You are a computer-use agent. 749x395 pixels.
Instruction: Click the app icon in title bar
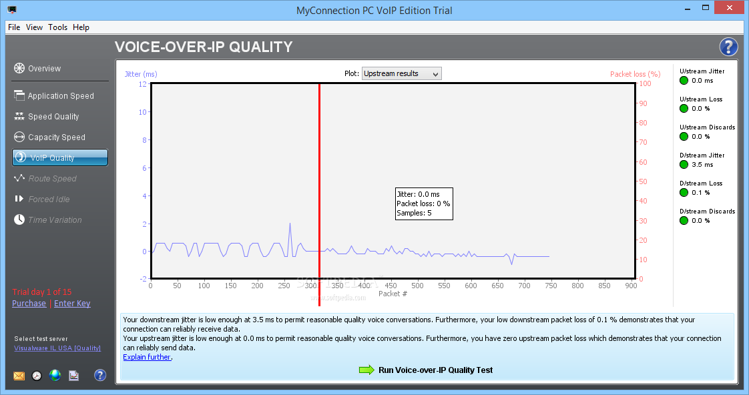[x=13, y=9]
